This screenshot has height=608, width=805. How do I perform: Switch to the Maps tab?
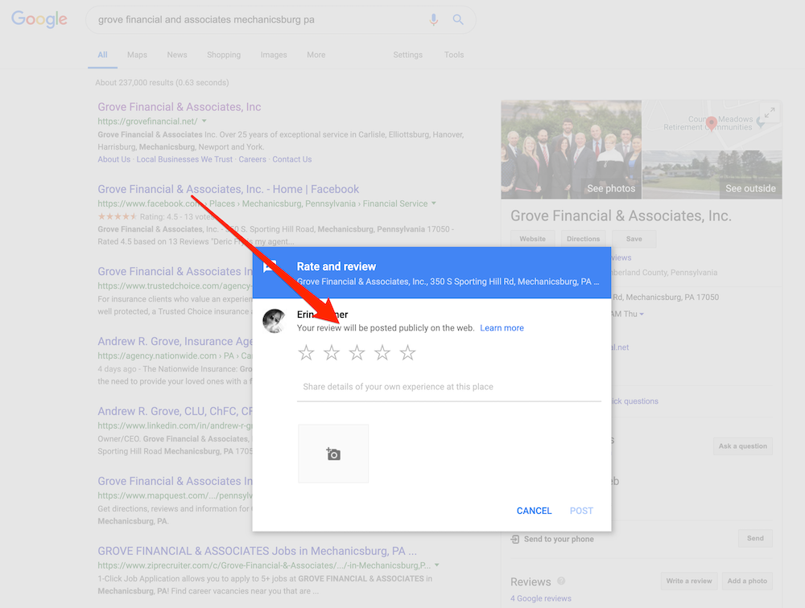[137, 55]
